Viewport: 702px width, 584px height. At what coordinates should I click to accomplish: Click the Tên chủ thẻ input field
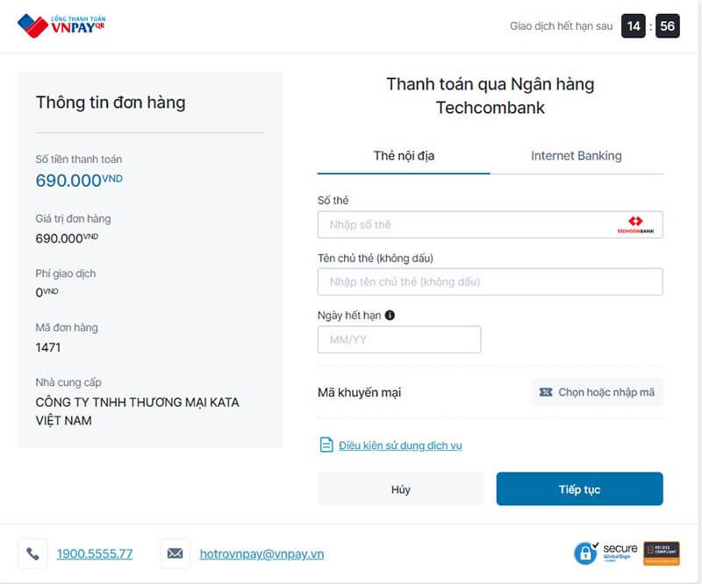490,281
